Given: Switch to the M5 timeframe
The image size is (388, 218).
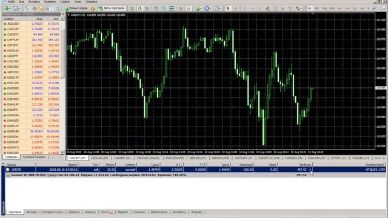Looking at the screenshot, I should pyautogui.click(x=316, y=8).
